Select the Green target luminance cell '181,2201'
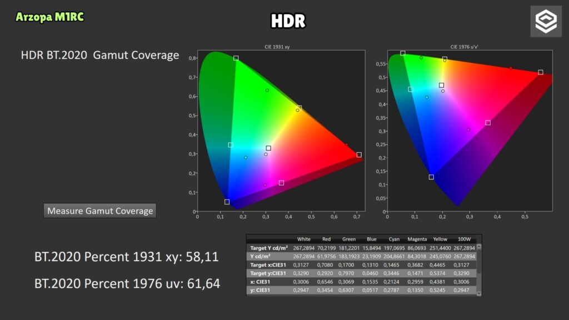Image resolution: width=569 pixels, height=320 pixels. pyautogui.click(x=349, y=248)
